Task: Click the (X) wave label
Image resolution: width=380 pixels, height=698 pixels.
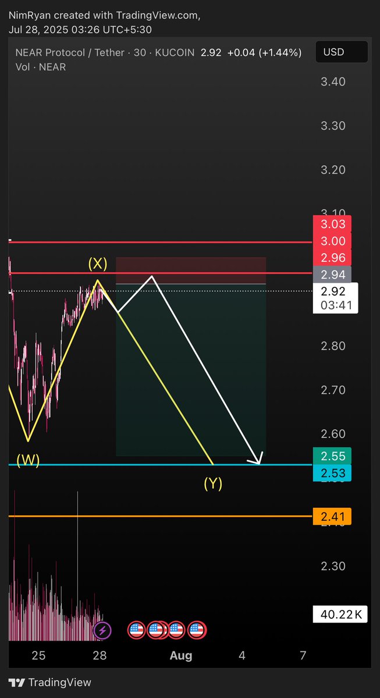Action: pyautogui.click(x=98, y=263)
